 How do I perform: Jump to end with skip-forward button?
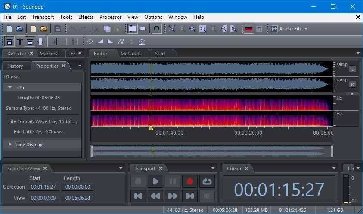point(189,196)
